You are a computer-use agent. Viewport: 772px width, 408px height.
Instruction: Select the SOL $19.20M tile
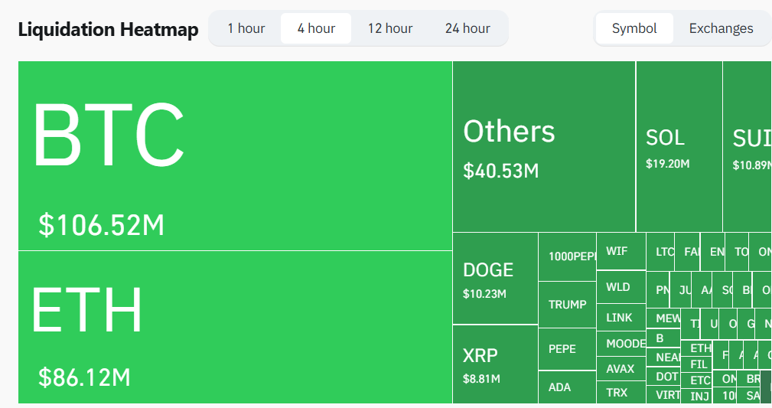(x=679, y=146)
